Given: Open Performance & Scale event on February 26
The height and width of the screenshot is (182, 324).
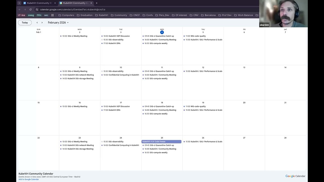Looking at the screenshot, I should [x=203, y=142].
